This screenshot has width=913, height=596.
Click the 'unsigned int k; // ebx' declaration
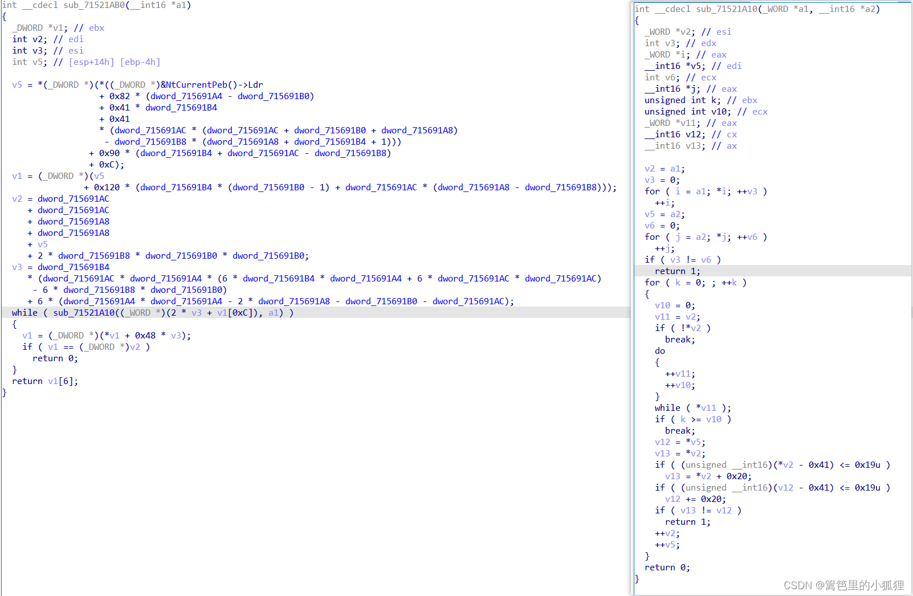click(x=701, y=100)
